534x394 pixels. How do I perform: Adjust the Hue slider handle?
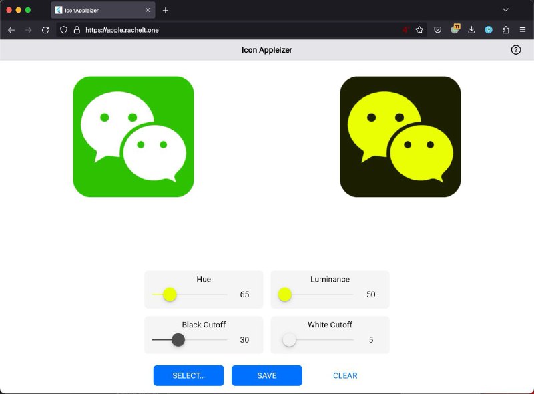tap(170, 294)
